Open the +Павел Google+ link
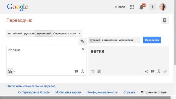 pyautogui.click(x=120, y=7)
